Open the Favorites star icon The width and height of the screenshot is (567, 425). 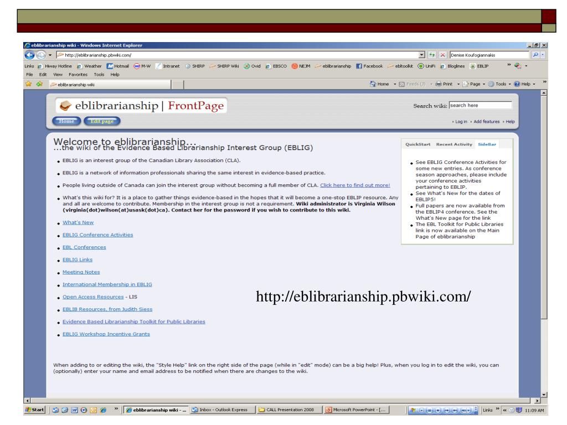click(x=29, y=84)
